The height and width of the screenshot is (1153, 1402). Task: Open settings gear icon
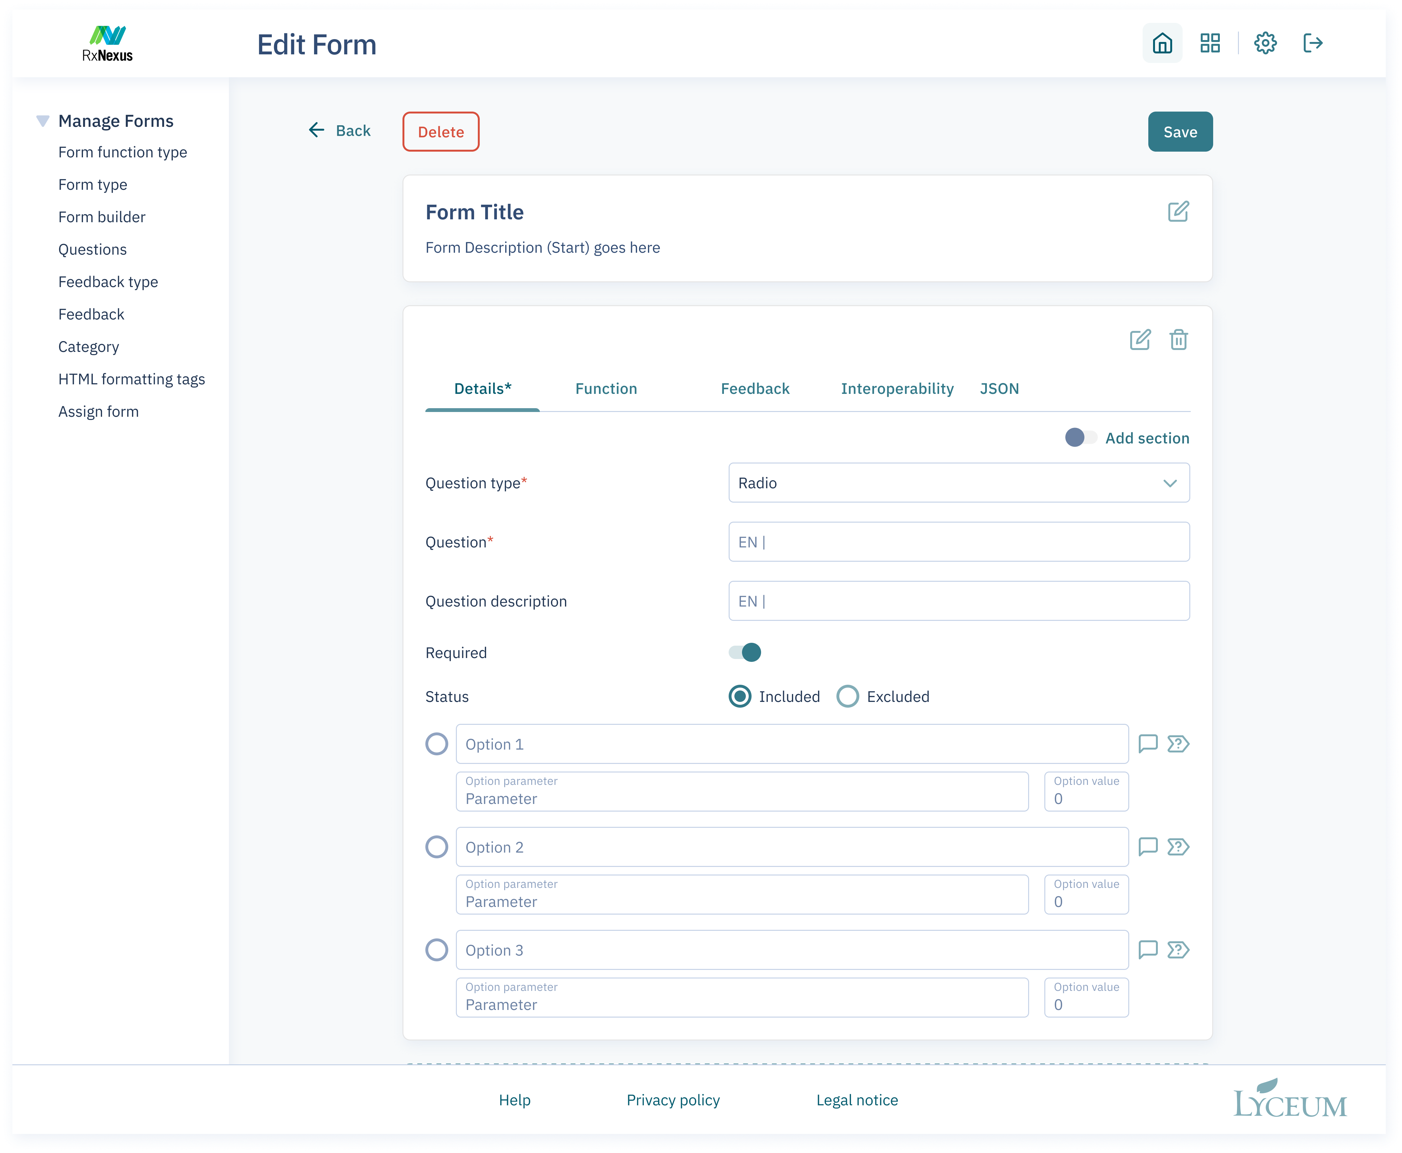click(x=1265, y=44)
